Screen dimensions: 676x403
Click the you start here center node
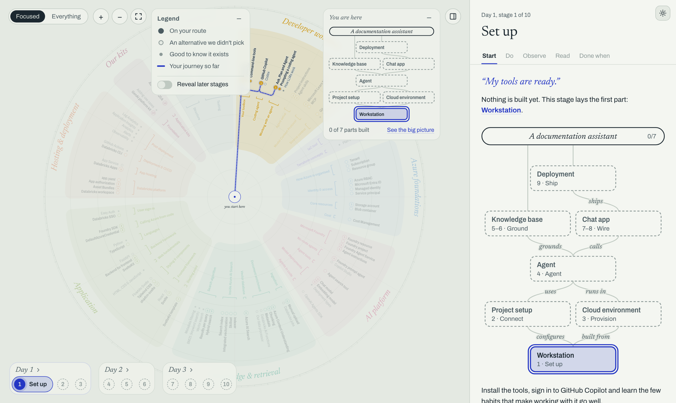coord(235,197)
